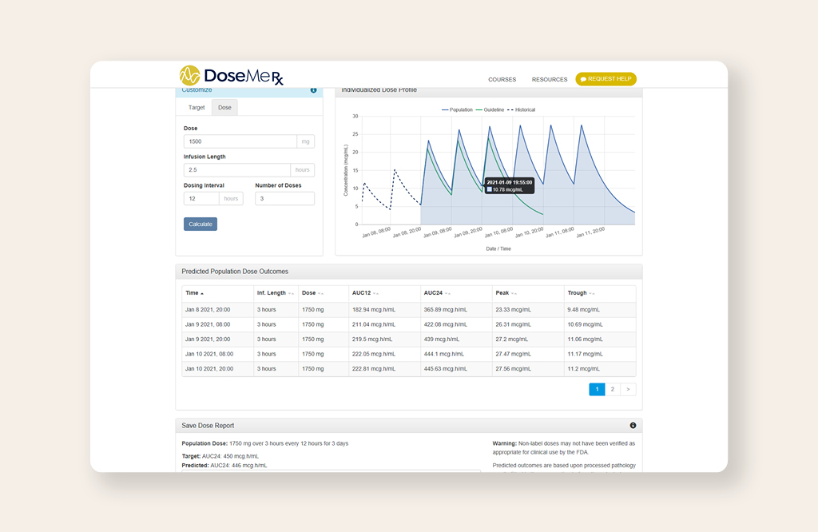Image resolution: width=818 pixels, height=532 pixels.
Task: Go to page 1 of results
Action: tap(597, 389)
